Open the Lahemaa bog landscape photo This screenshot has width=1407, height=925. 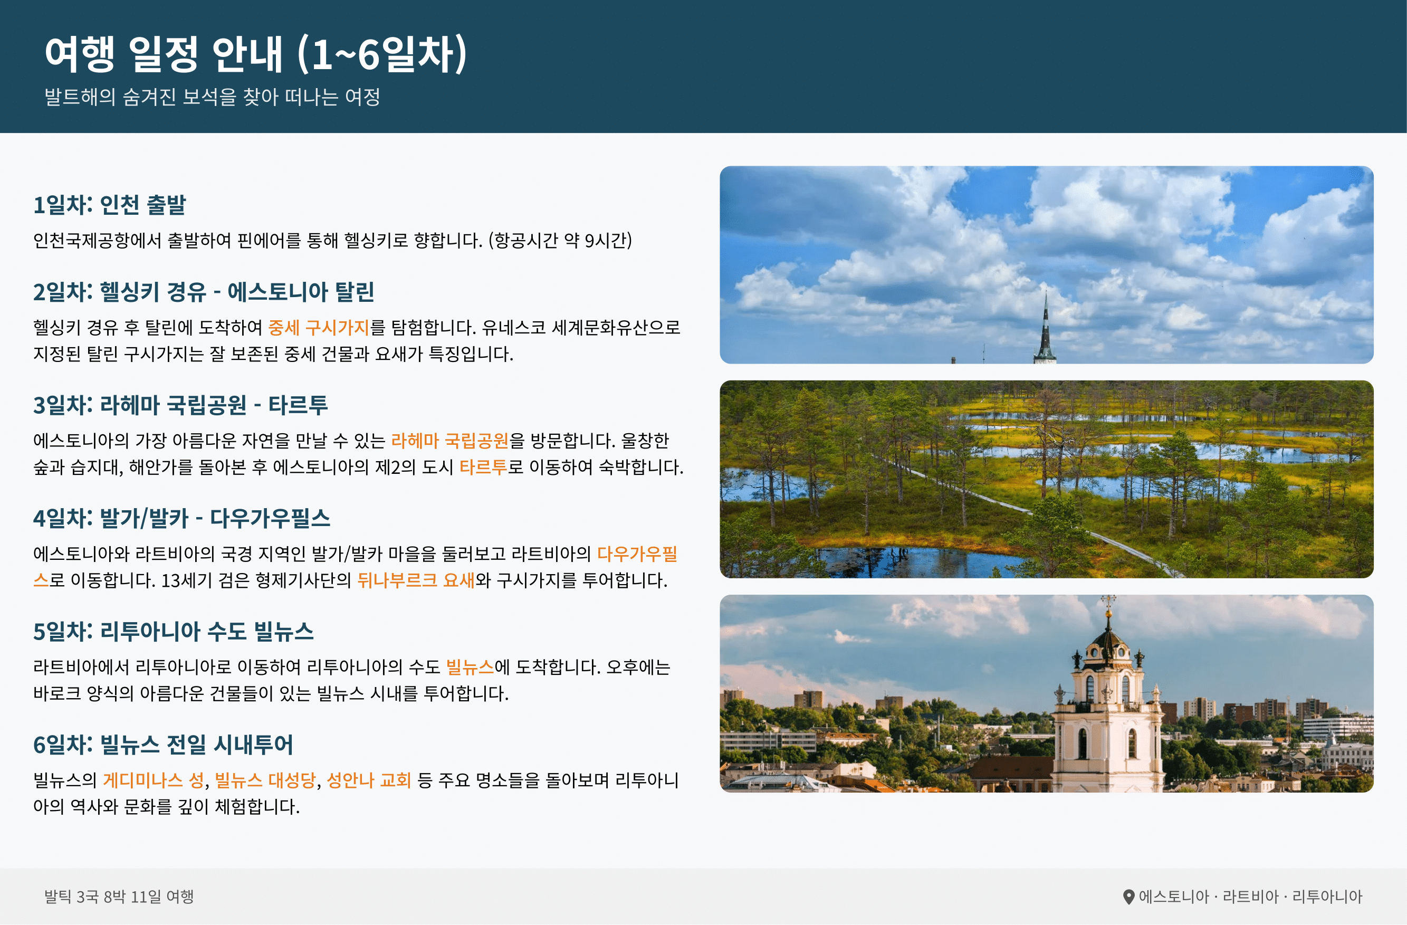tap(1046, 479)
